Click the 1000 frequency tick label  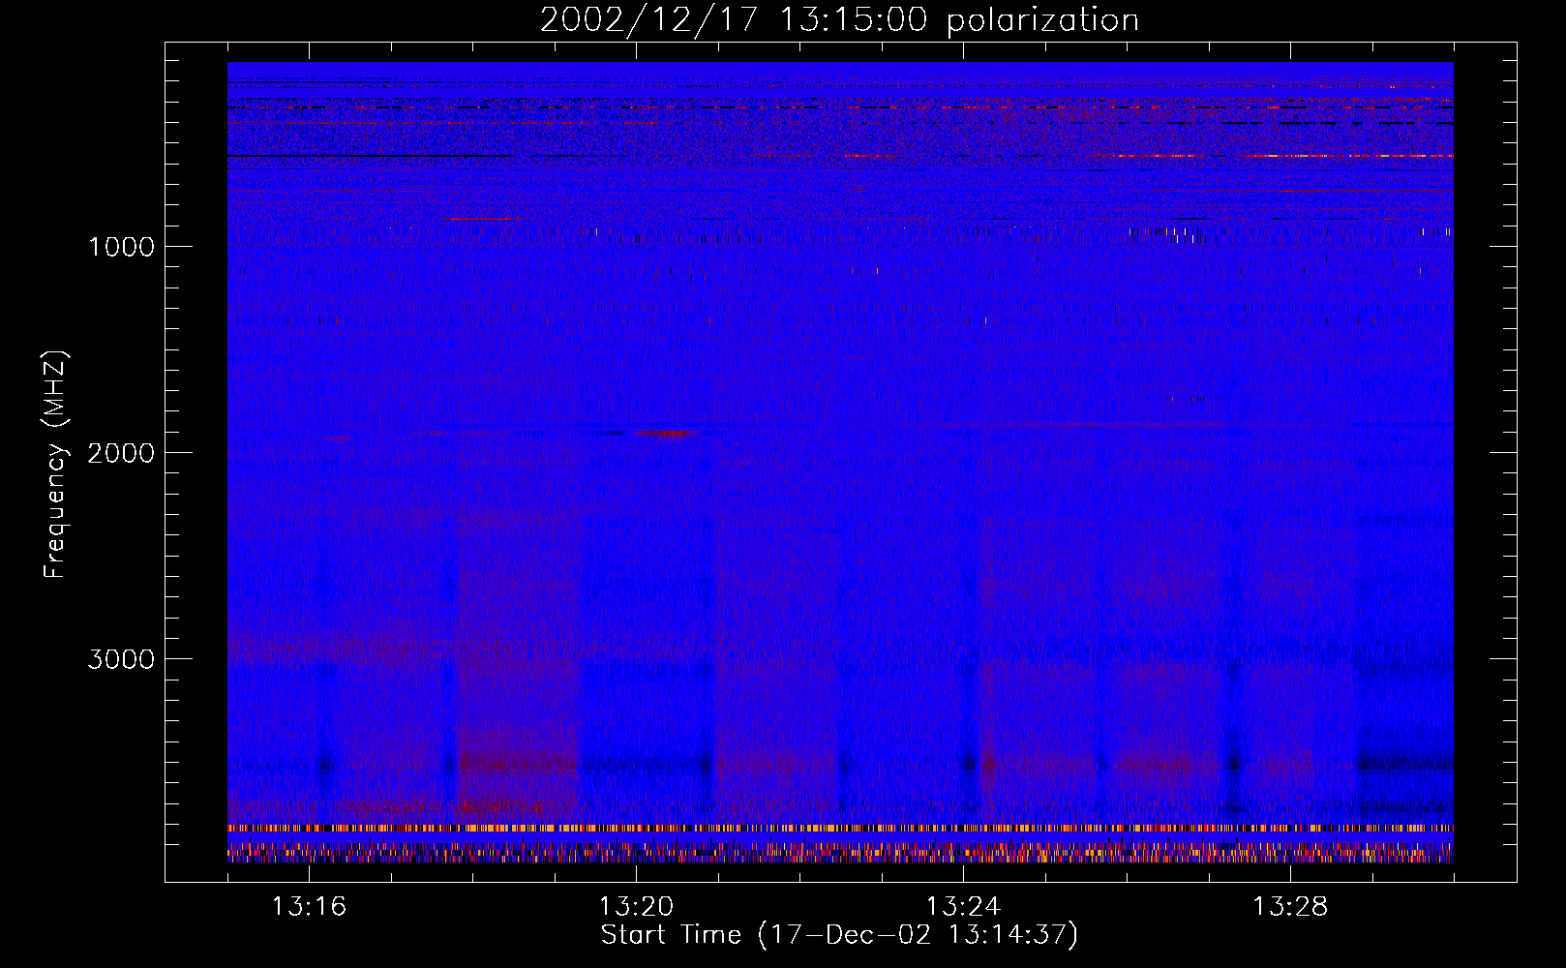tap(121, 247)
